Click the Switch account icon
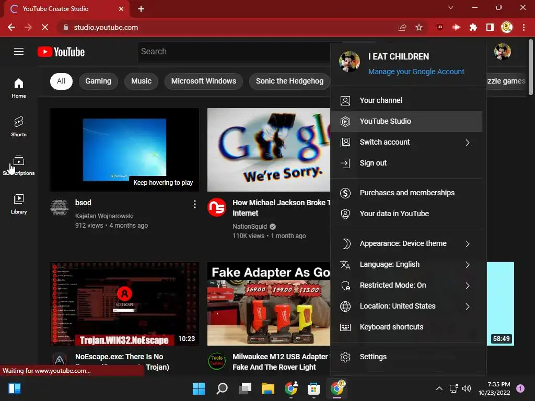The height and width of the screenshot is (401, 535). [x=345, y=142]
